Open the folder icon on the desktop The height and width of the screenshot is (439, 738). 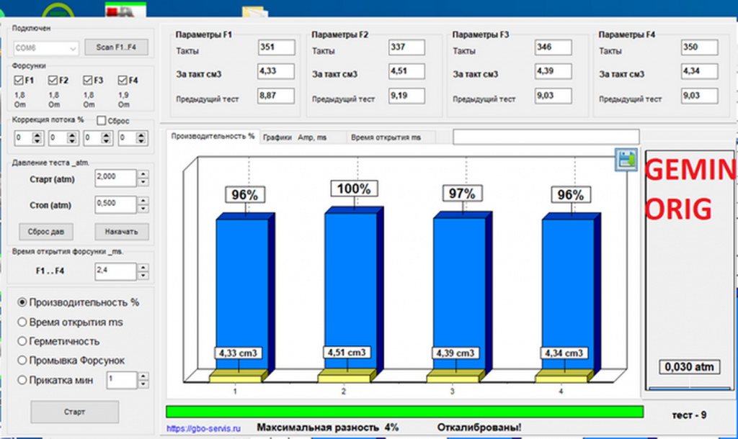point(254,12)
